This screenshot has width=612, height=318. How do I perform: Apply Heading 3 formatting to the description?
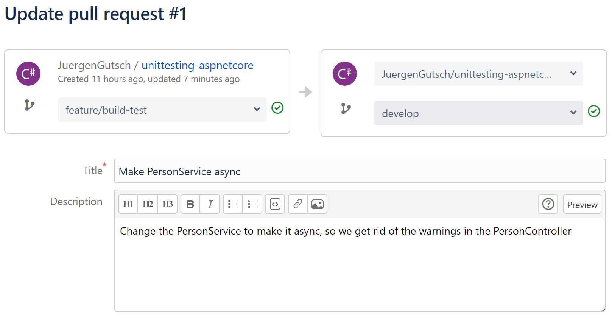click(167, 204)
